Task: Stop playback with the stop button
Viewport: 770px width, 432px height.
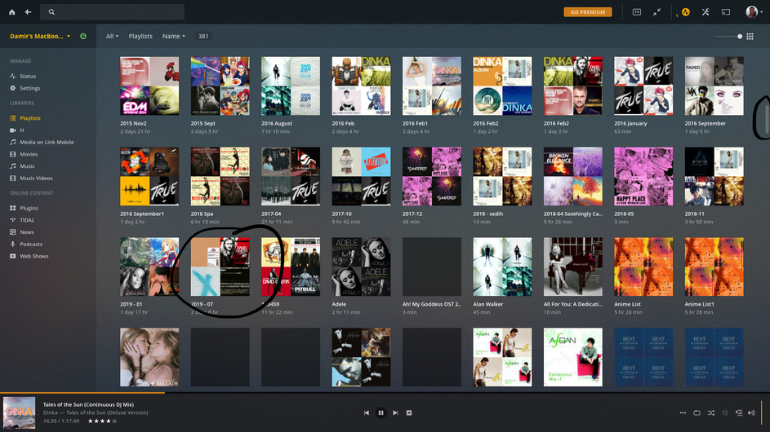Action: 409,413
